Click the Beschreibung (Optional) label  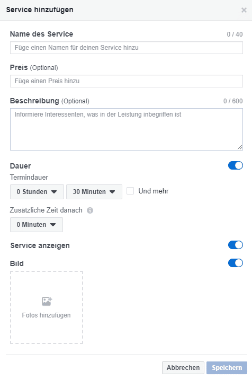point(50,101)
